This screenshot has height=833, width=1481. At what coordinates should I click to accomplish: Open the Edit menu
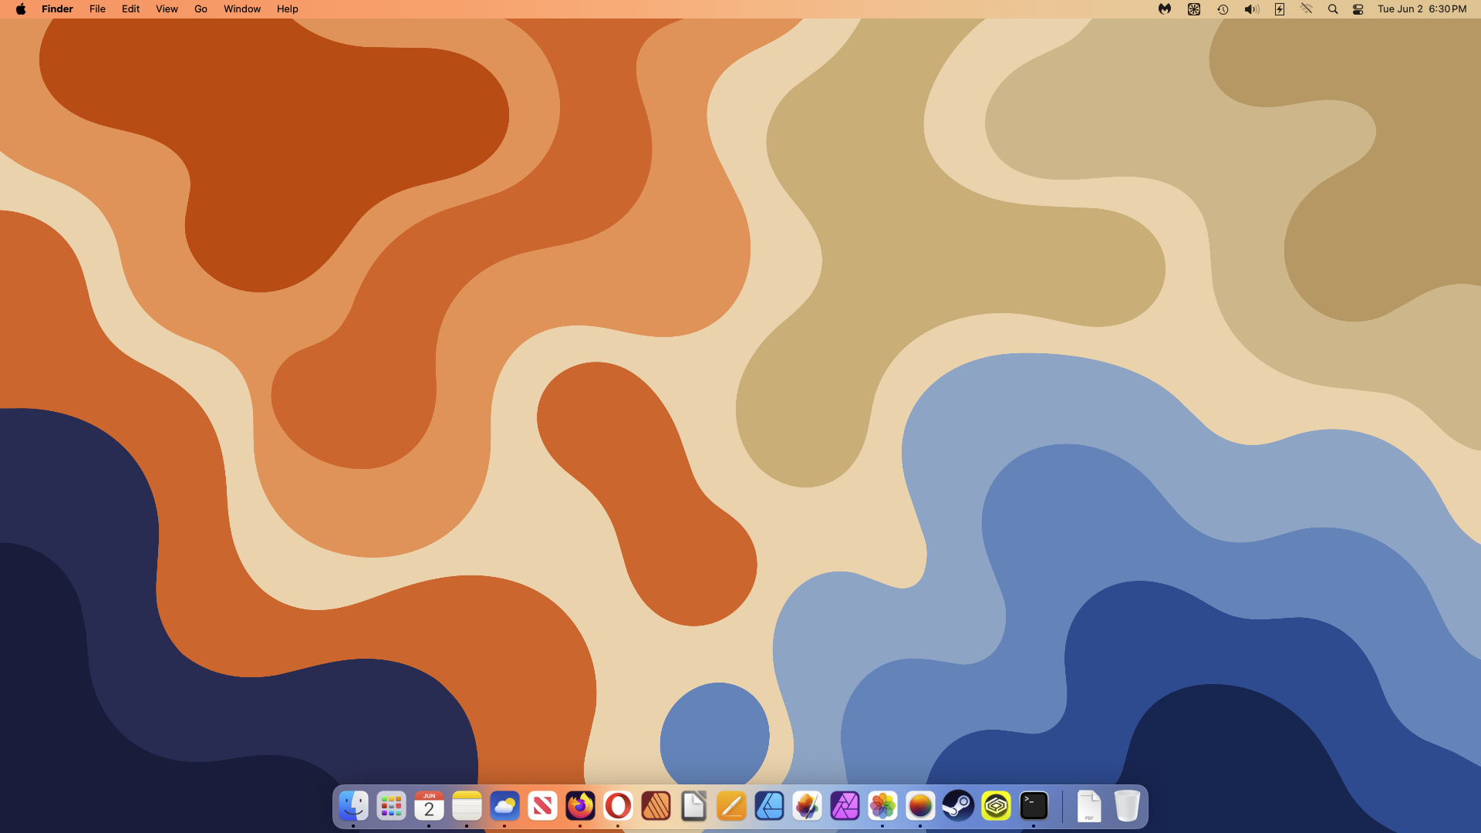pos(131,9)
